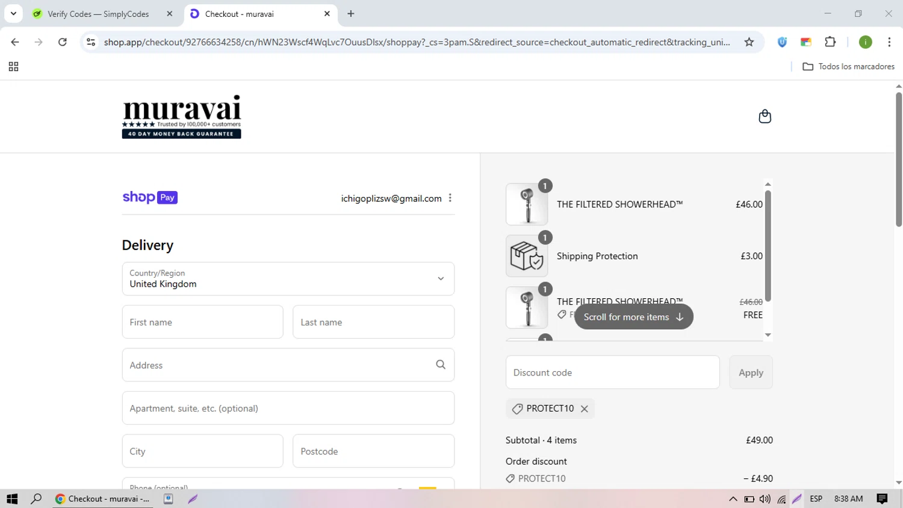The width and height of the screenshot is (903, 508).
Task: Focus the Last name field
Action: pyautogui.click(x=373, y=322)
